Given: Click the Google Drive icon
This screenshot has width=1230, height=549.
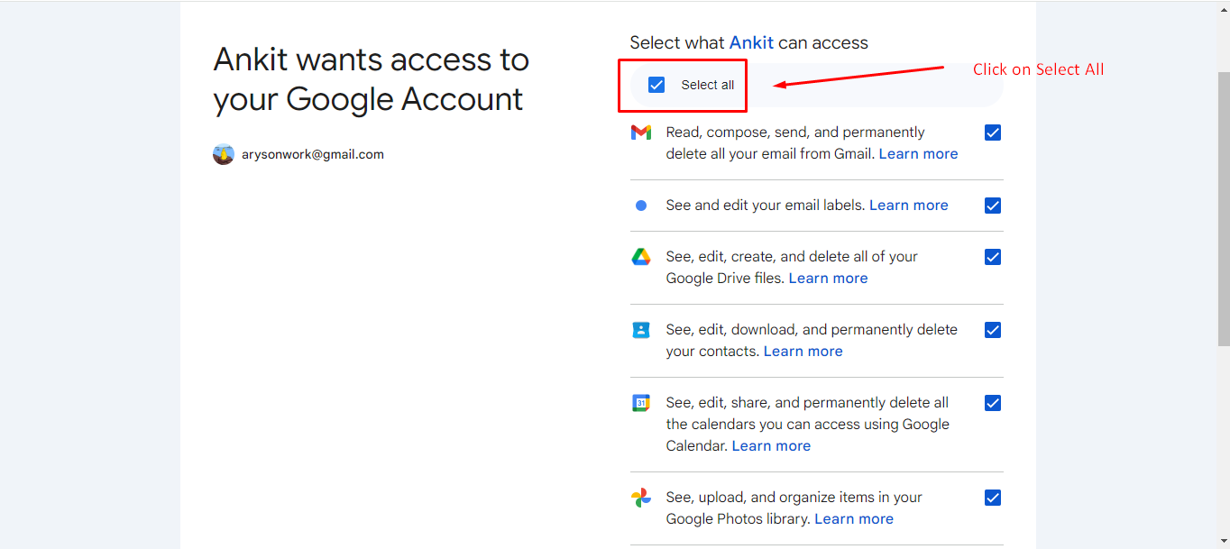Looking at the screenshot, I should point(641,257).
